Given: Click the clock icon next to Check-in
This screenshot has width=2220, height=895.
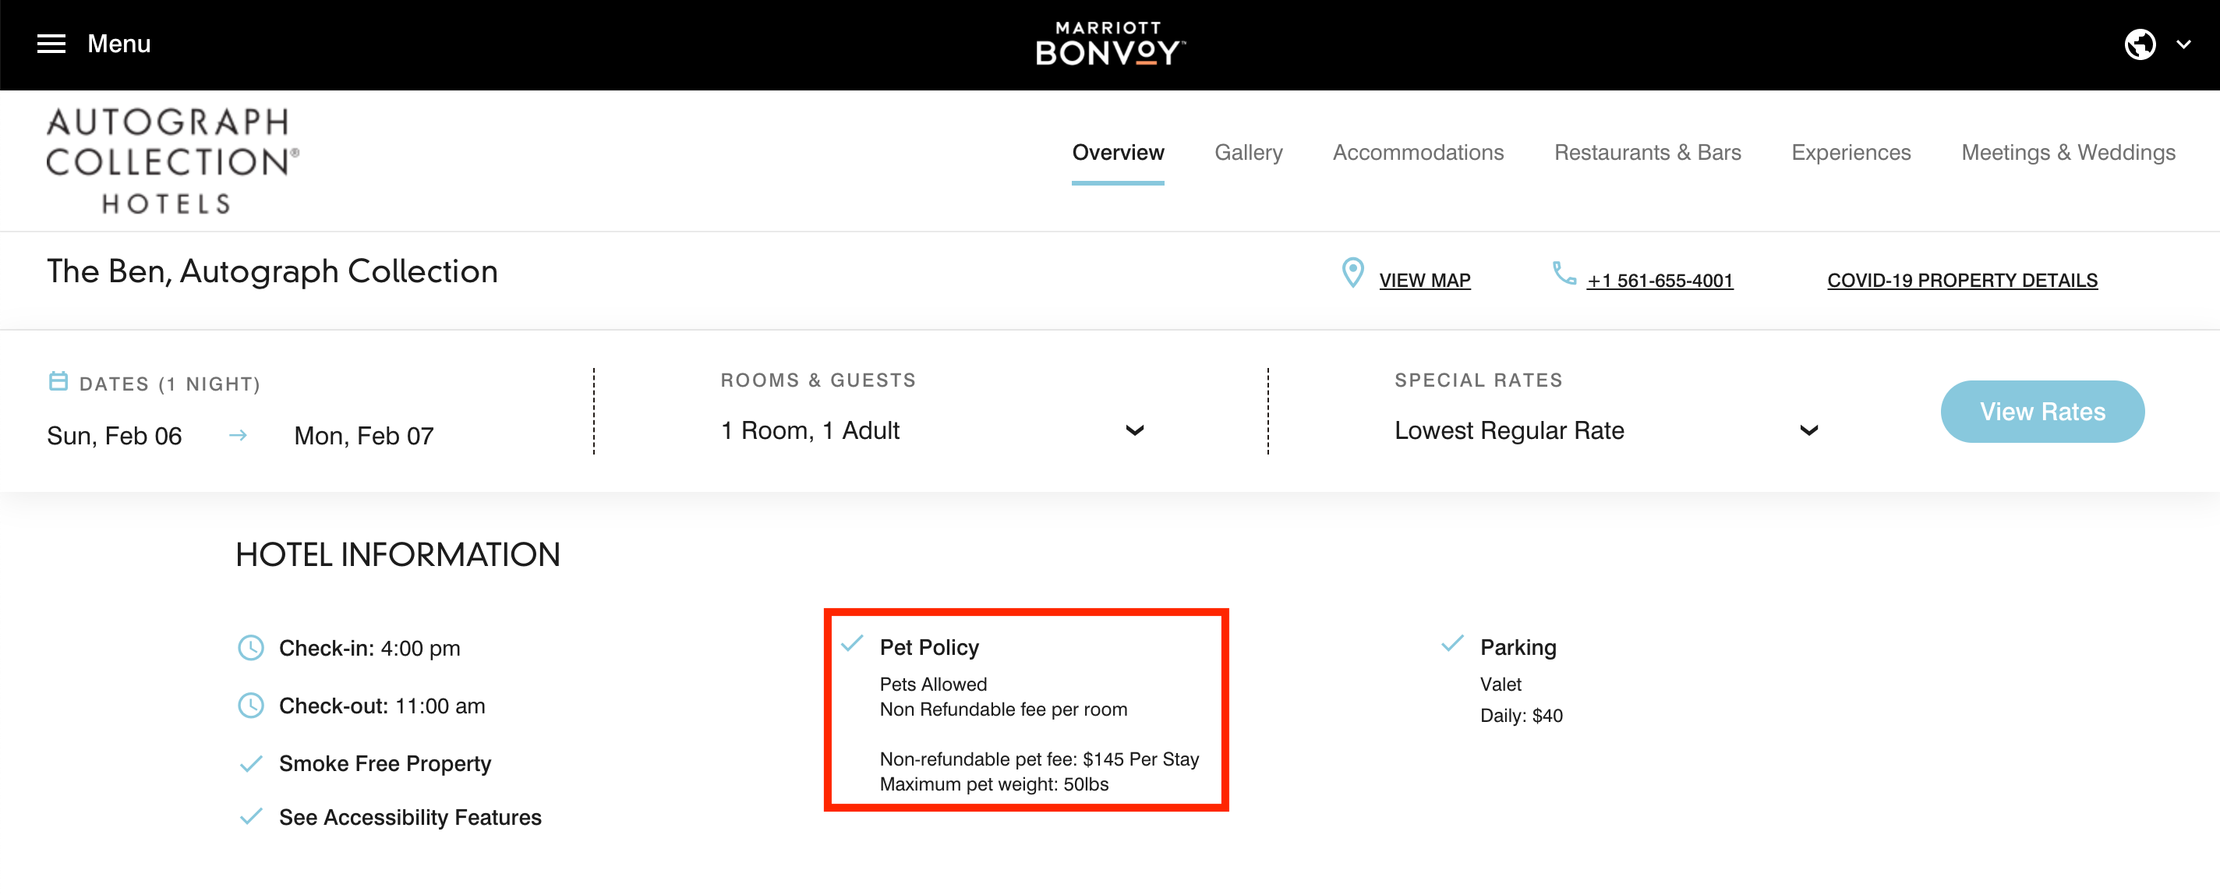Looking at the screenshot, I should (250, 648).
